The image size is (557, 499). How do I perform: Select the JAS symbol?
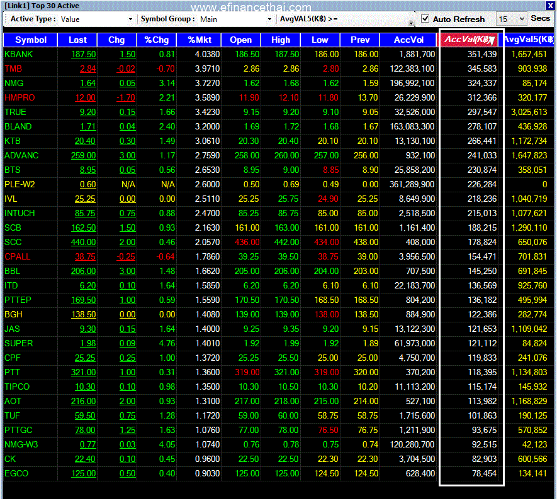pos(12,329)
